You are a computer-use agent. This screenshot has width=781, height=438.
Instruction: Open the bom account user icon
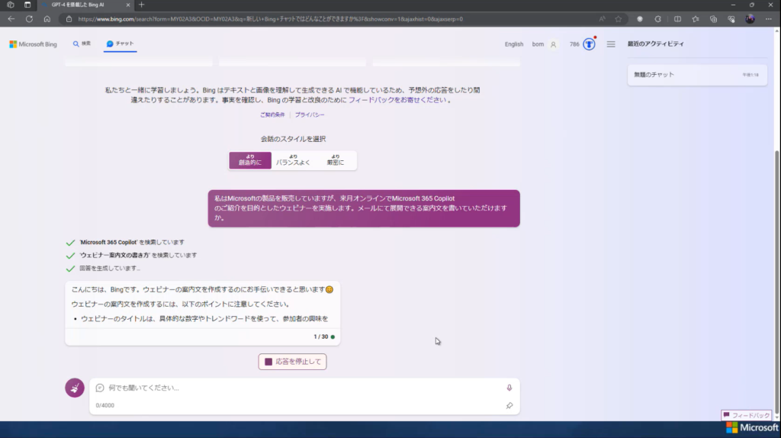click(553, 44)
